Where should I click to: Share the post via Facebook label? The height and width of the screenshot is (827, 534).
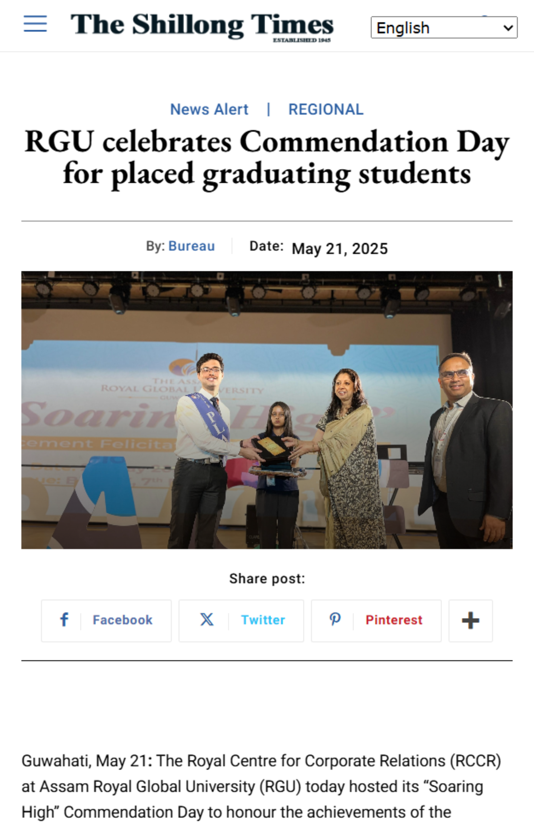[123, 620]
